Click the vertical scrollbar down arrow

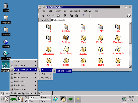[x=130, y=66]
